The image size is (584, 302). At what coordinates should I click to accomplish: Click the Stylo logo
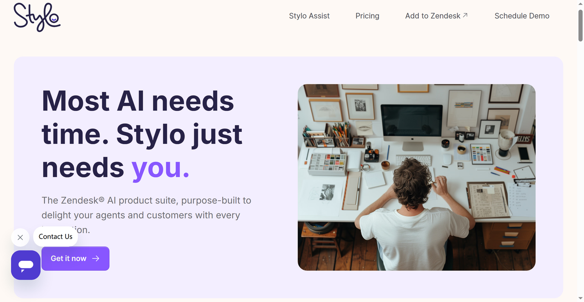pyautogui.click(x=37, y=17)
